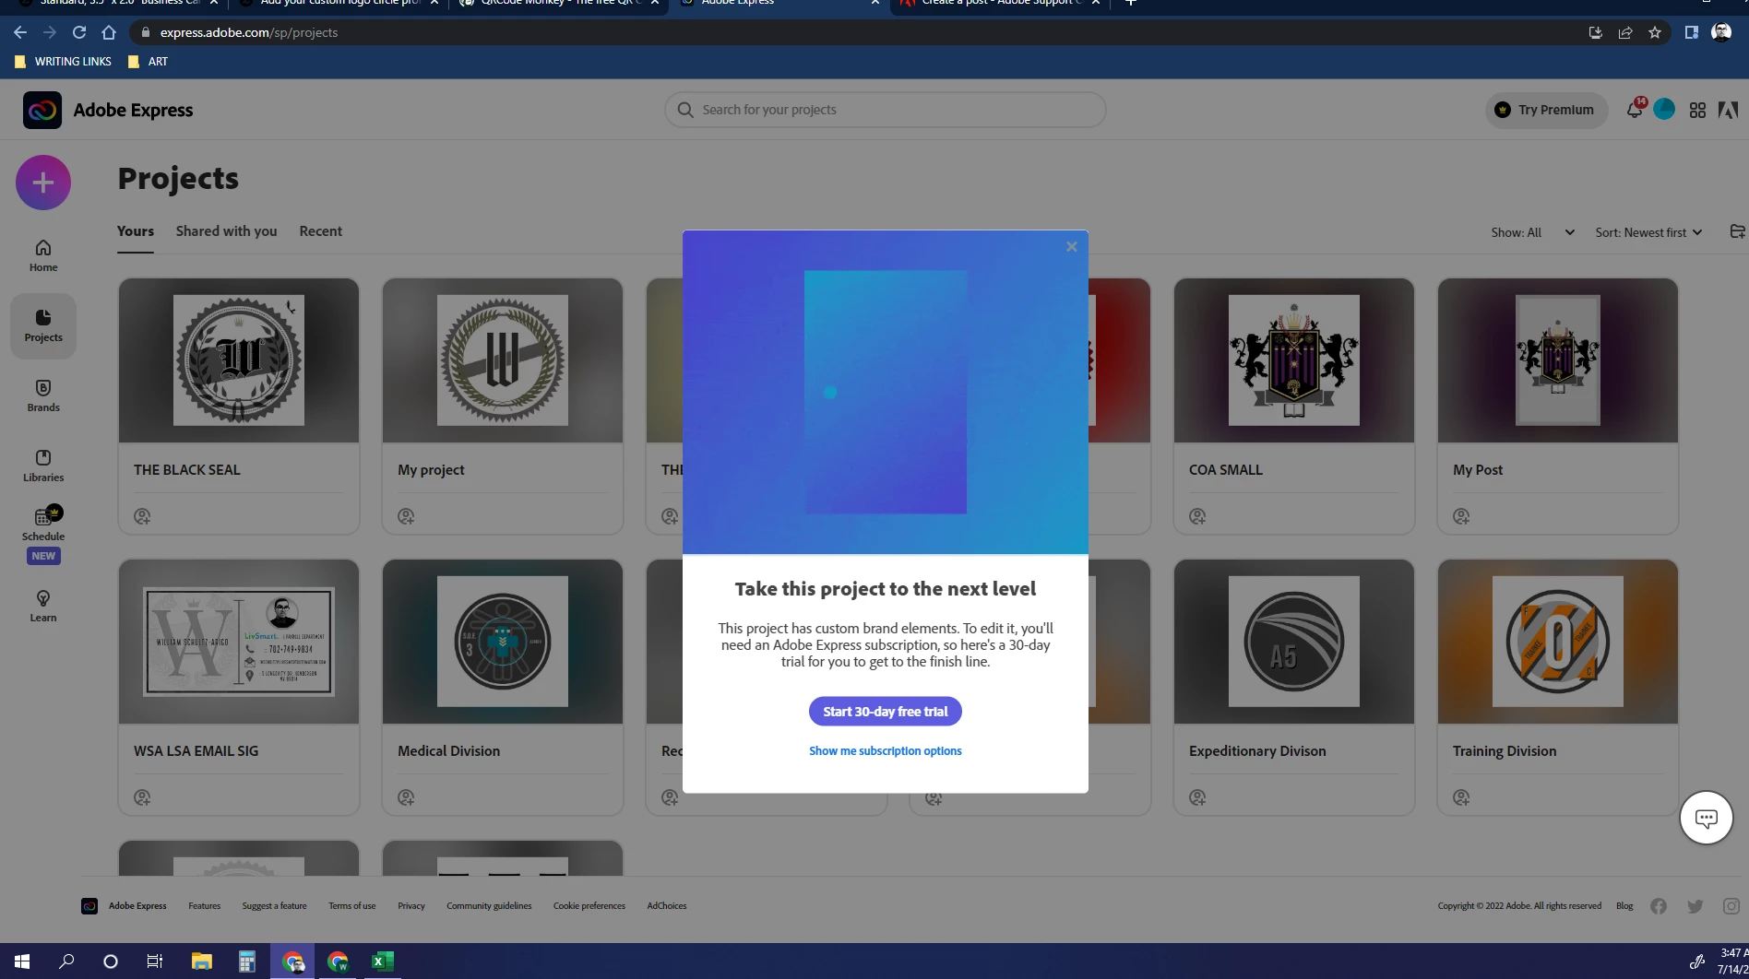Click the new folder icon
The height and width of the screenshot is (979, 1749).
(1737, 231)
